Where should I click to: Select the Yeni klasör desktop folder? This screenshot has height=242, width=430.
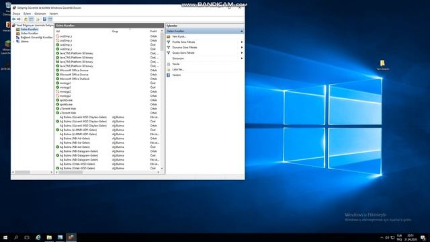382,65
